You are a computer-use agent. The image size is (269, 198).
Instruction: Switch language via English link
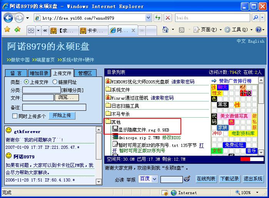(x=256, y=41)
